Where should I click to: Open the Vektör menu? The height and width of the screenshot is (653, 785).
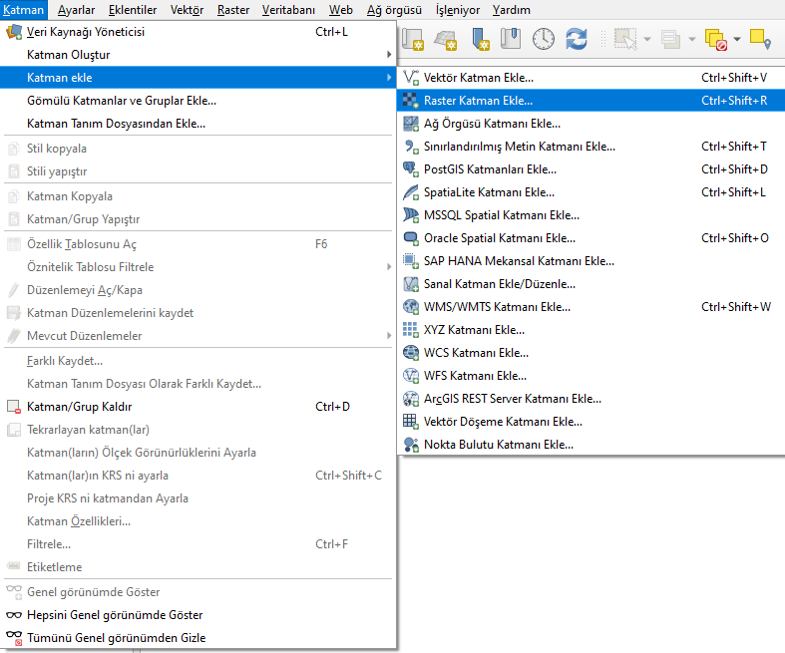pyautogui.click(x=187, y=10)
